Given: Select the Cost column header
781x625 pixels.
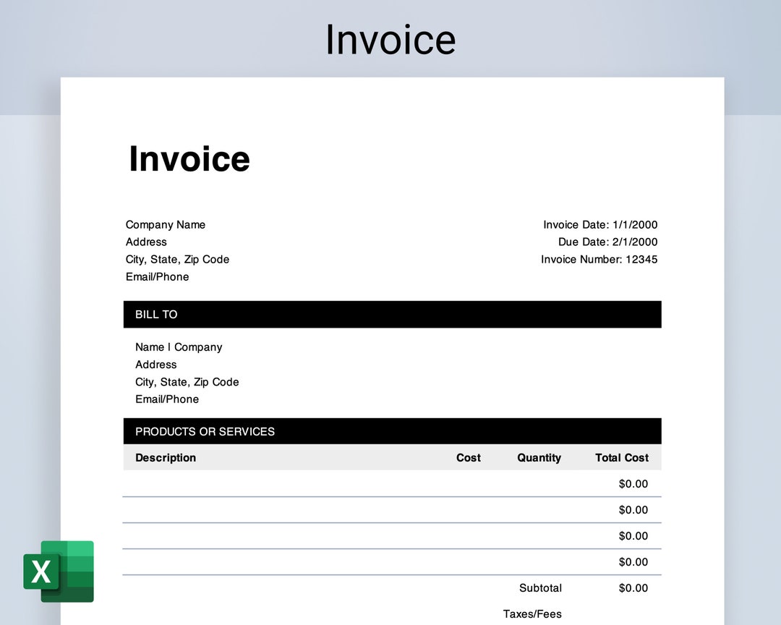Looking at the screenshot, I should (x=468, y=457).
